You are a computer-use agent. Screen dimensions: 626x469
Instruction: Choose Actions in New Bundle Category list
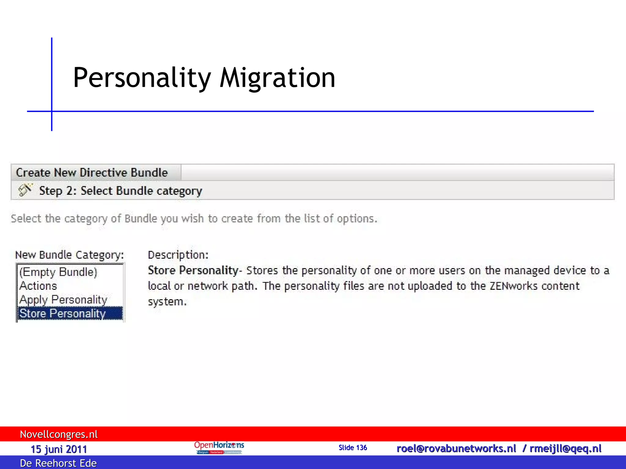[70, 286]
